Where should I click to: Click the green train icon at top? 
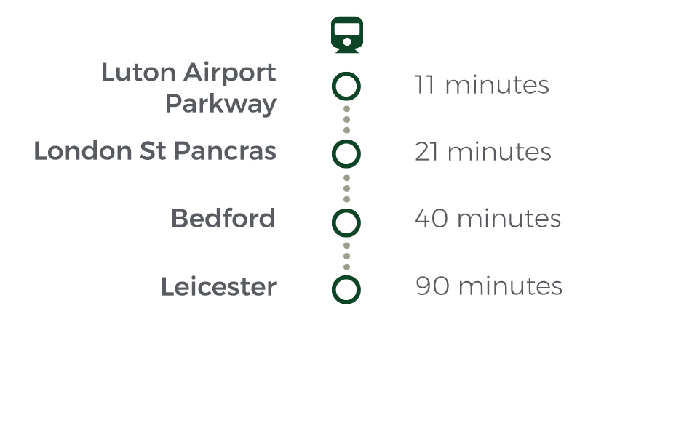(347, 35)
